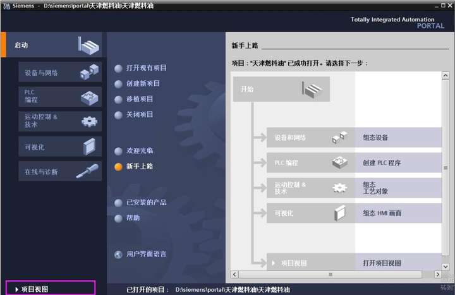Select 移植项目 bullet

[118, 100]
